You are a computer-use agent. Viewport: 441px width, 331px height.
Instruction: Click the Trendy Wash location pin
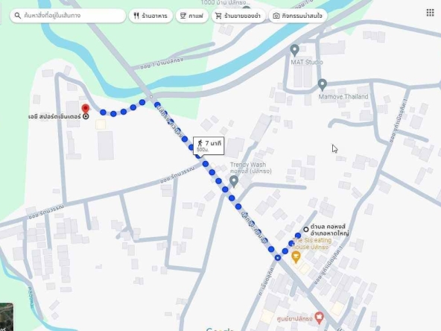click(x=234, y=182)
